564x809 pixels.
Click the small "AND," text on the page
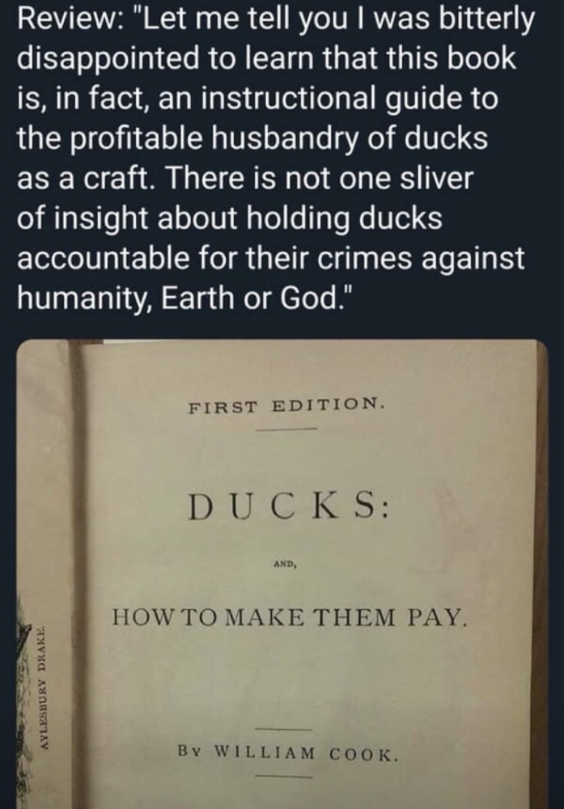285,565
